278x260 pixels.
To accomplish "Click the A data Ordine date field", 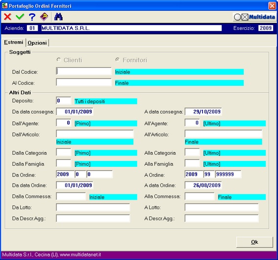I will [x=203, y=185].
